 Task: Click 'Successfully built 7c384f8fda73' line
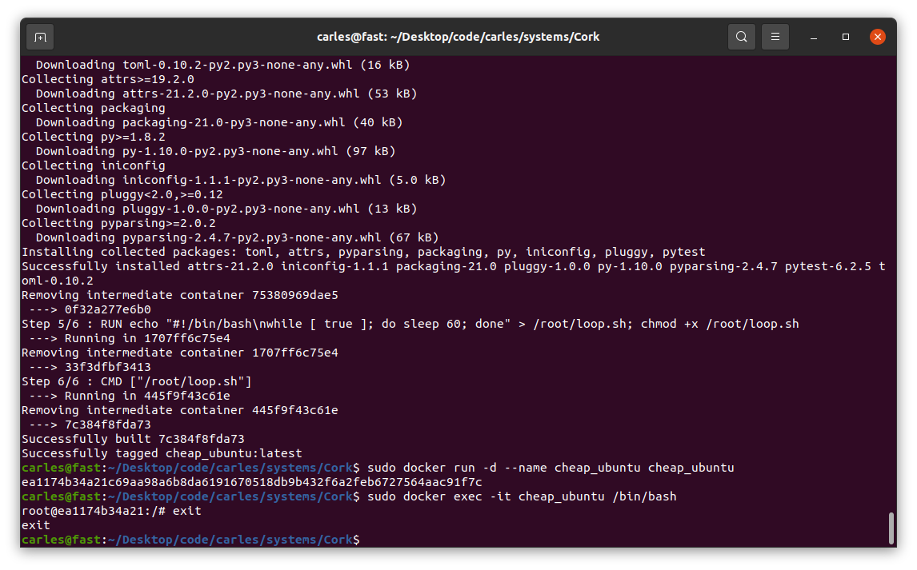tap(133, 439)
